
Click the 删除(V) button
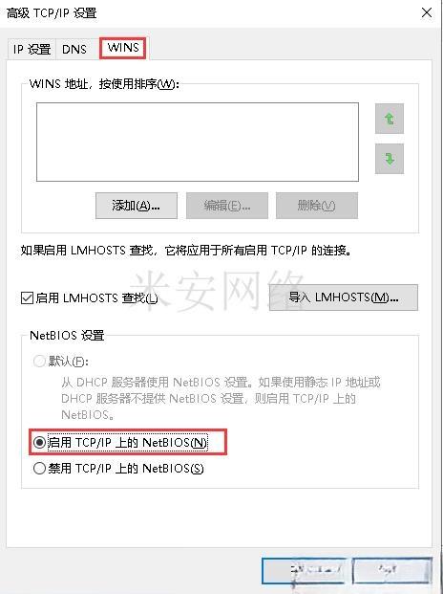tap(317, 206)
